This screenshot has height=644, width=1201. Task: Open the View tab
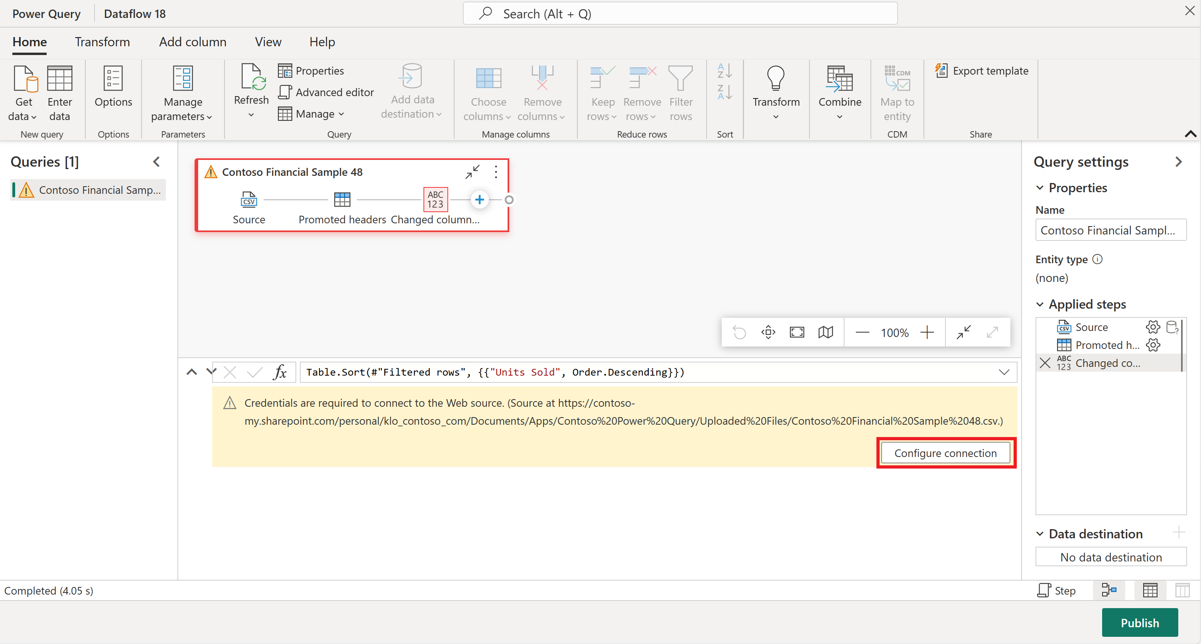(268, 41)
